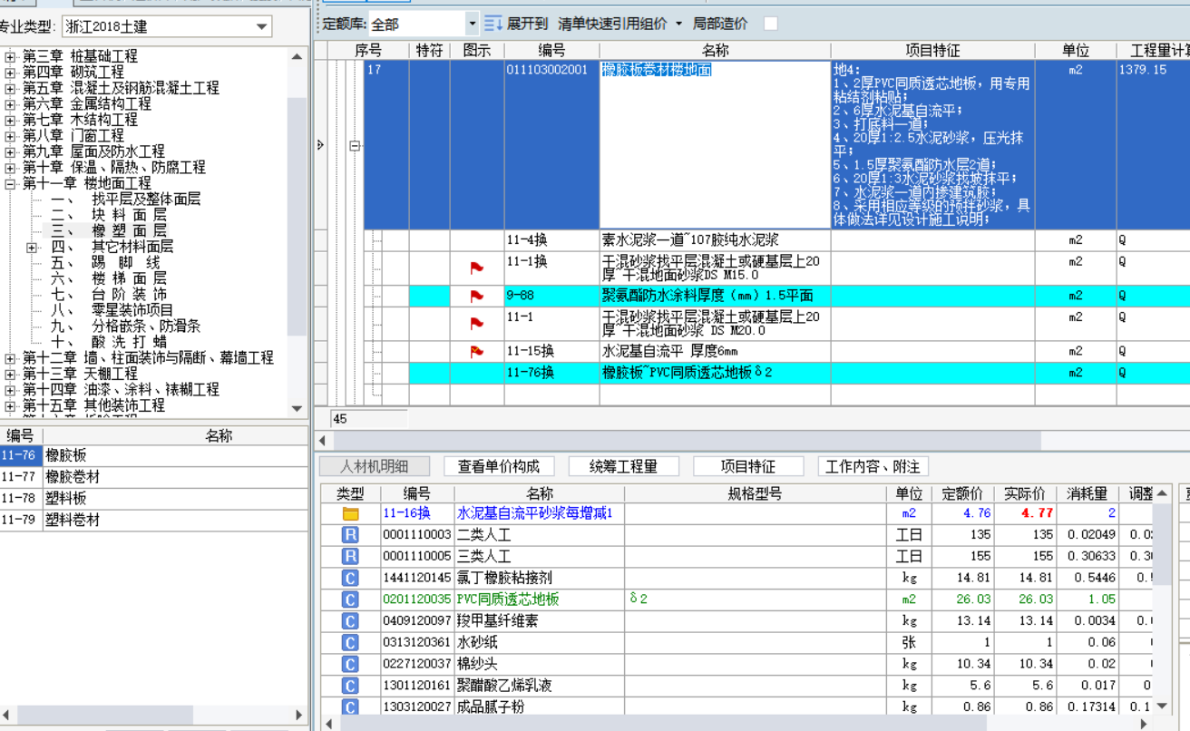This screenshot has height=731, width=1190.
Task: Select 11-77 橡胶卷材 list row
Action: coord(154,477)
